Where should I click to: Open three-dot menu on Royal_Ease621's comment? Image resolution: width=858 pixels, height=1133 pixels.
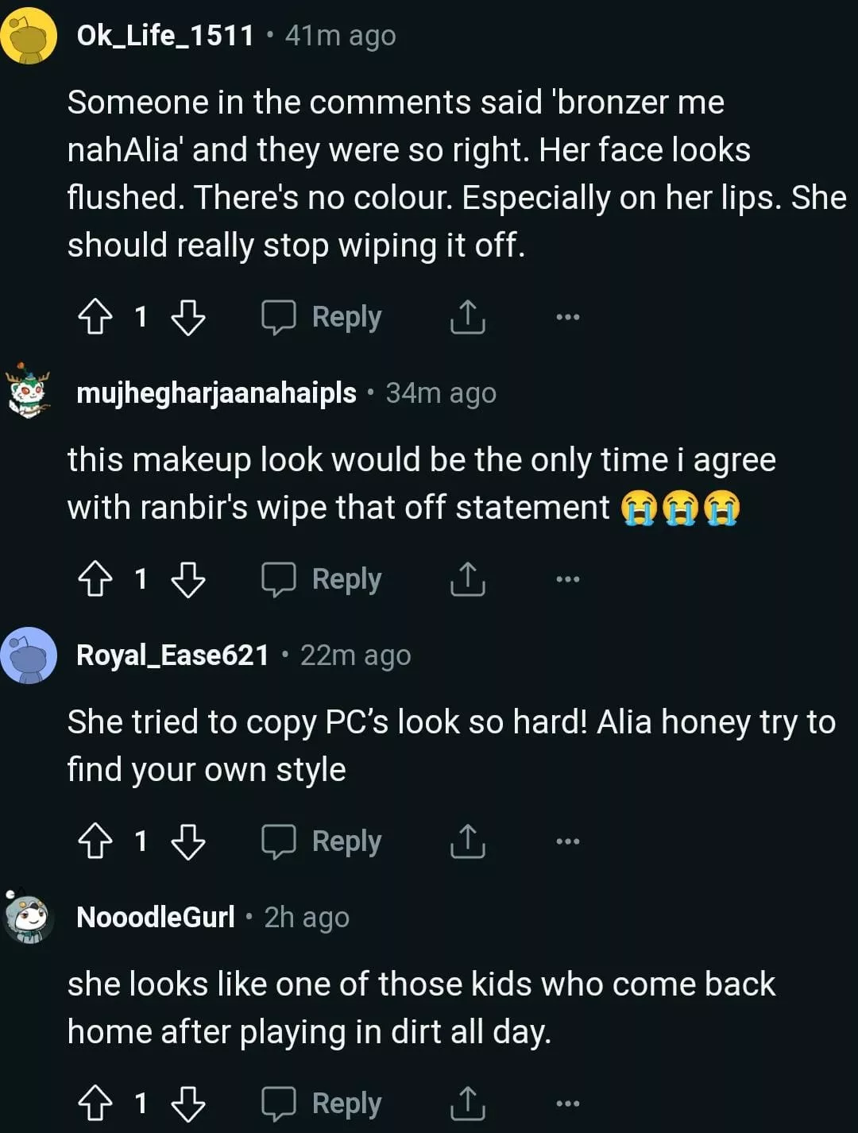[x=567, y=841]
